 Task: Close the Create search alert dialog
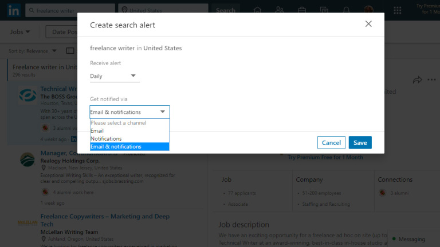pos(368,24)
